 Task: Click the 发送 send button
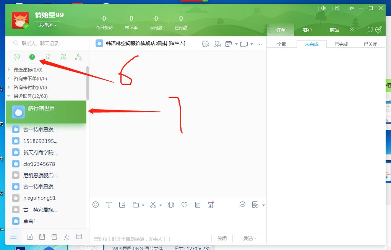click(x=250, y=239)
